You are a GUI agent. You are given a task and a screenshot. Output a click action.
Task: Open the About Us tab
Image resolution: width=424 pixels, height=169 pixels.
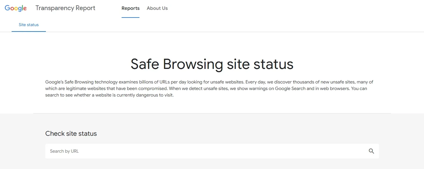click(x=157, y=8)
